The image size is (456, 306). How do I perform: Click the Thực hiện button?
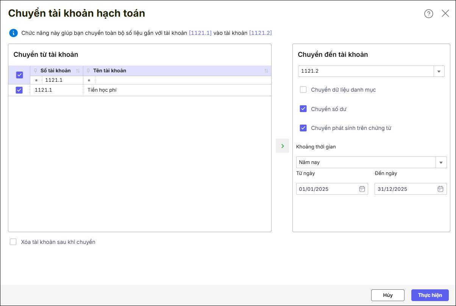tap(430, 295)
